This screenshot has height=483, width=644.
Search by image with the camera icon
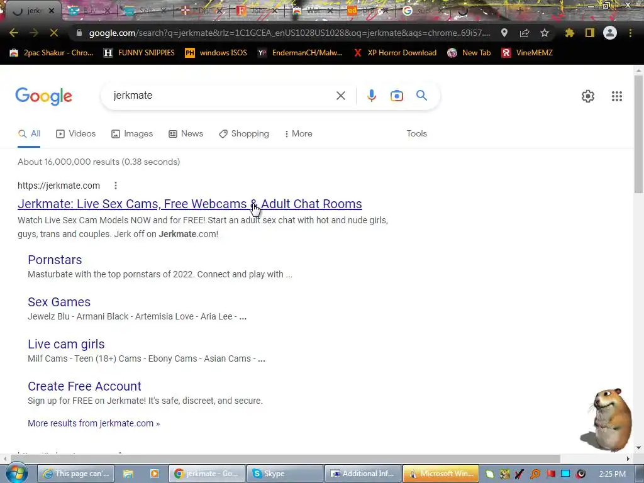[x=396, y=96]
